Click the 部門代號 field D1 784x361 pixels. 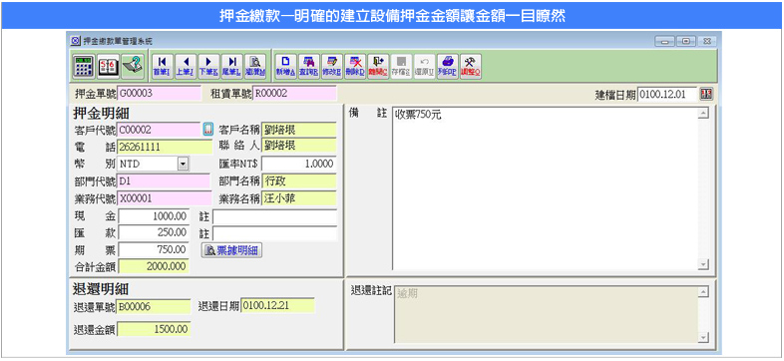(164, 181)
